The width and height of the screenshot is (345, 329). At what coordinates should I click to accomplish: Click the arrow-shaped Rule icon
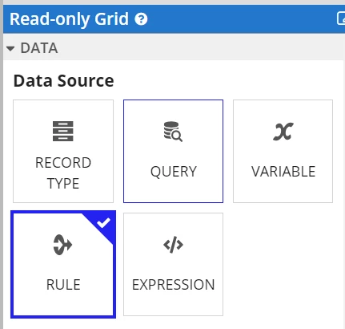(x=62, y=245)
